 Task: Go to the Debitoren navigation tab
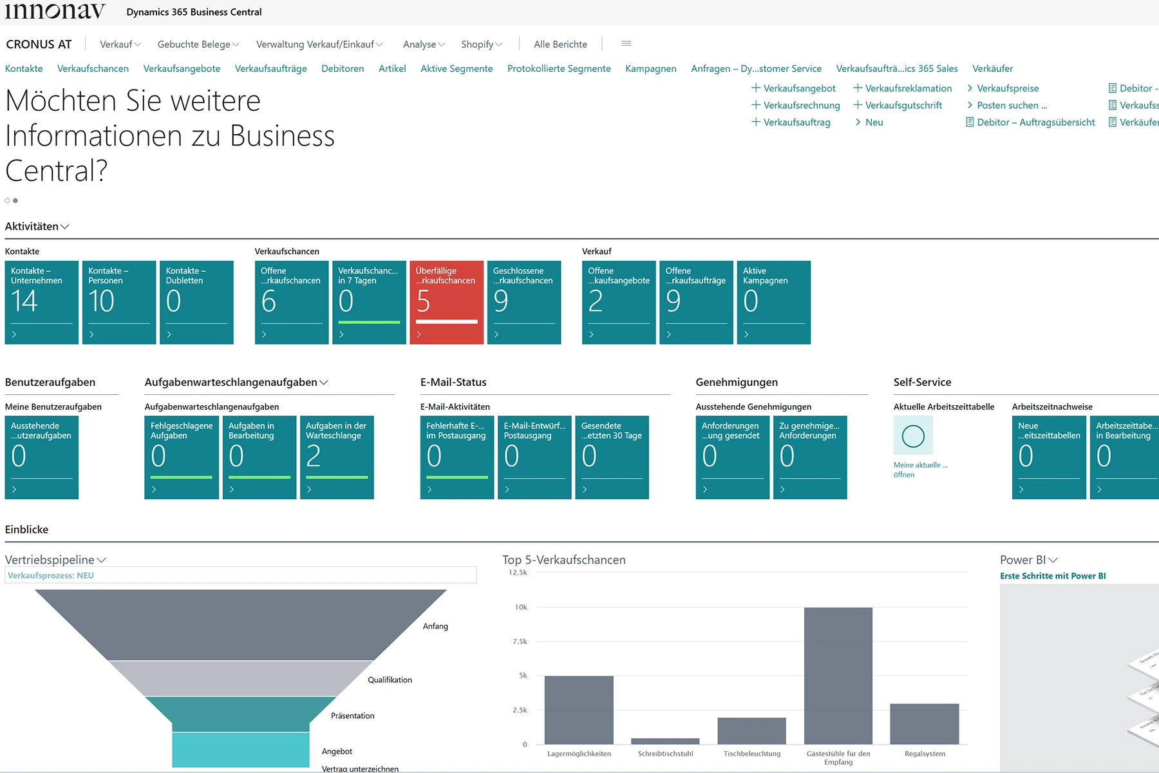point(343,69)
